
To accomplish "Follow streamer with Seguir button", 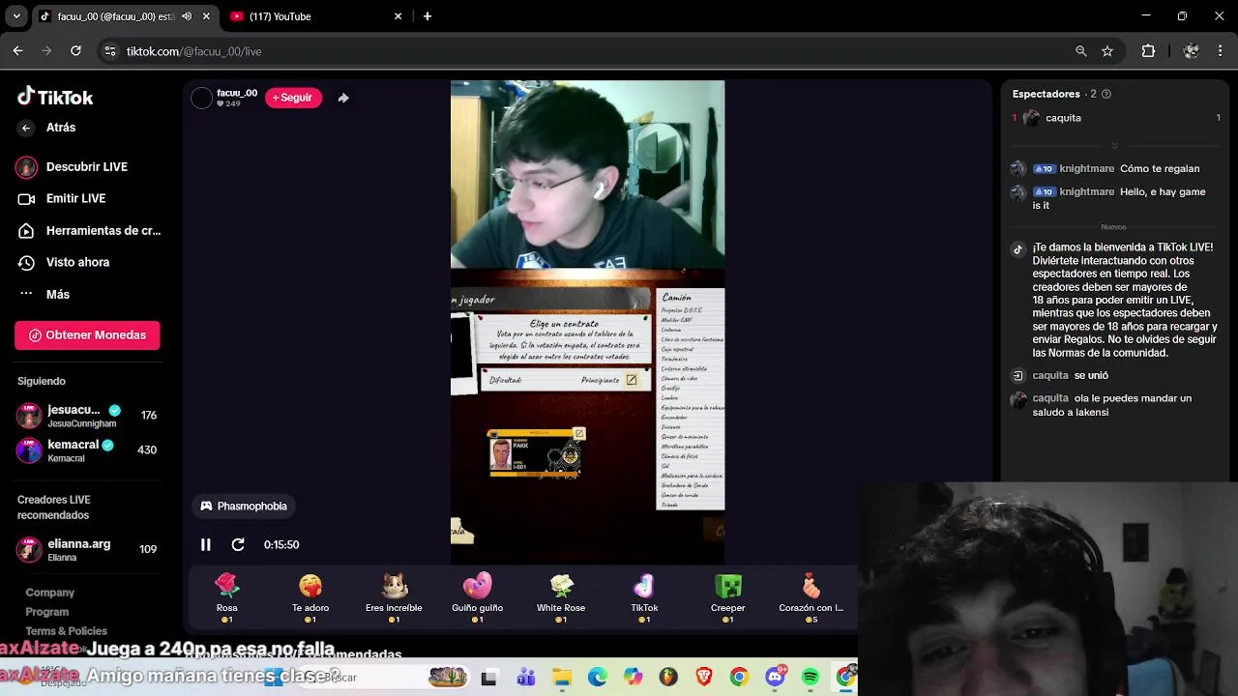I will pos(293,98).
